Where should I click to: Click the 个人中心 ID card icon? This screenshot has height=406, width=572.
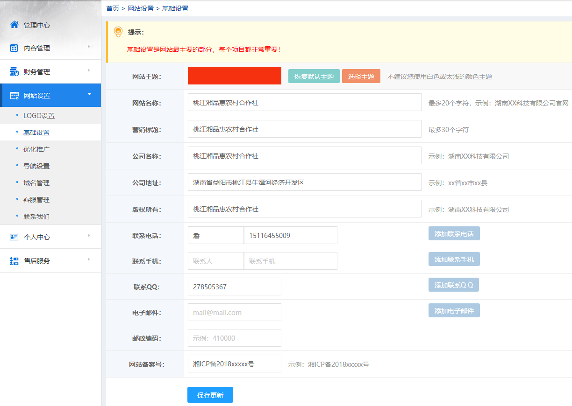14,237
